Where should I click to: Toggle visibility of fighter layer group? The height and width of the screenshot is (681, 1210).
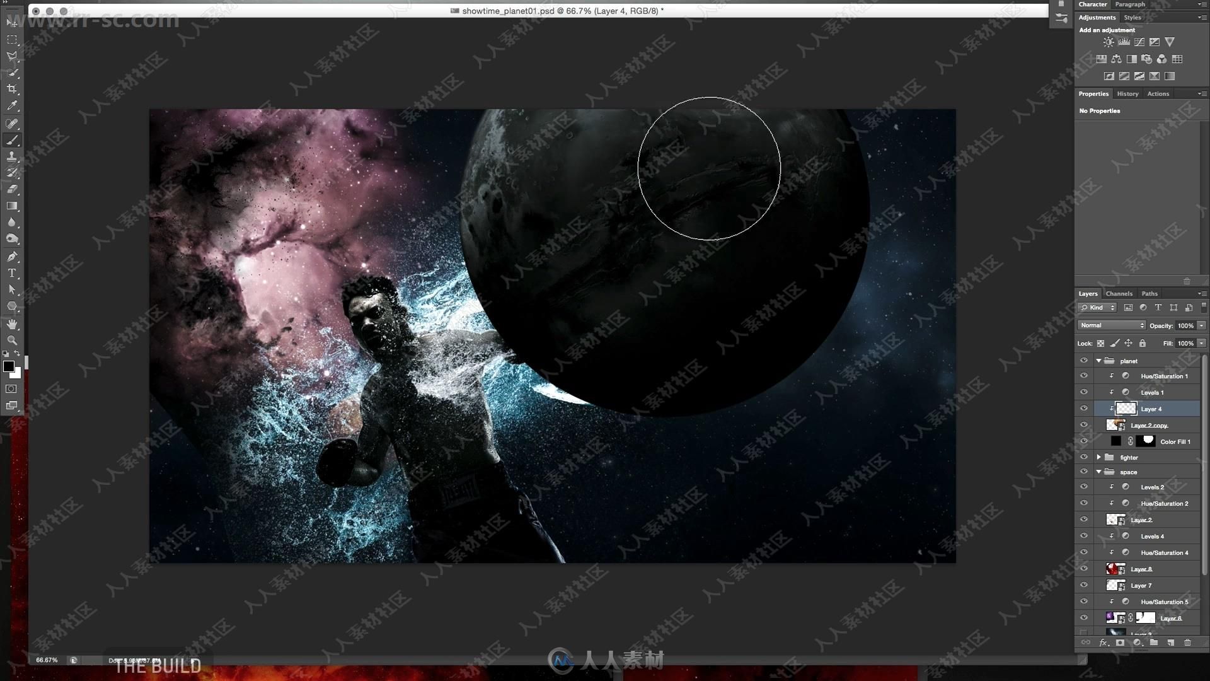click(x=1084, y=457)
